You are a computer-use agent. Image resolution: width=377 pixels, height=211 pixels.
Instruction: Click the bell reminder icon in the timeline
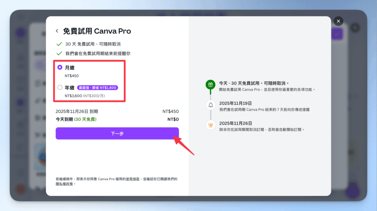click(211, 105)
